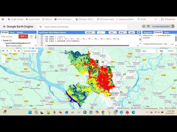The height and width of the screenshot is (132, 177).
Task: Switch to the Assets tab
Action: tap(20, 32)
